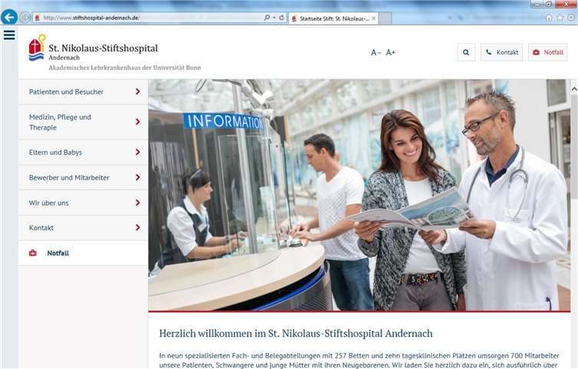The image size is (578, 369).
Task: Click the page scrollbar up arrow
Action: pyautogui.click(x=574, y=89)
